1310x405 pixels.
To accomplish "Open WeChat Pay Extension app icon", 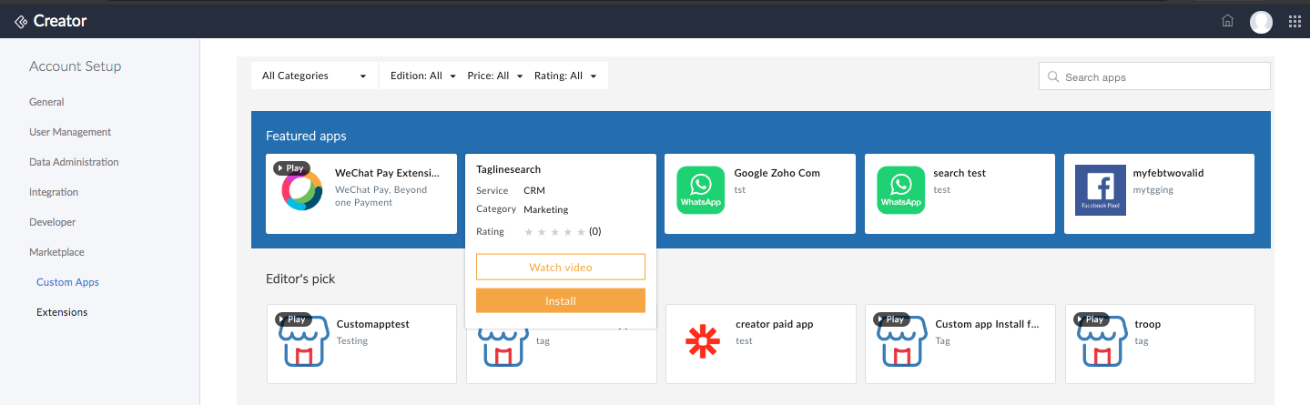I will pyautogui.click(x=300, y=190).
